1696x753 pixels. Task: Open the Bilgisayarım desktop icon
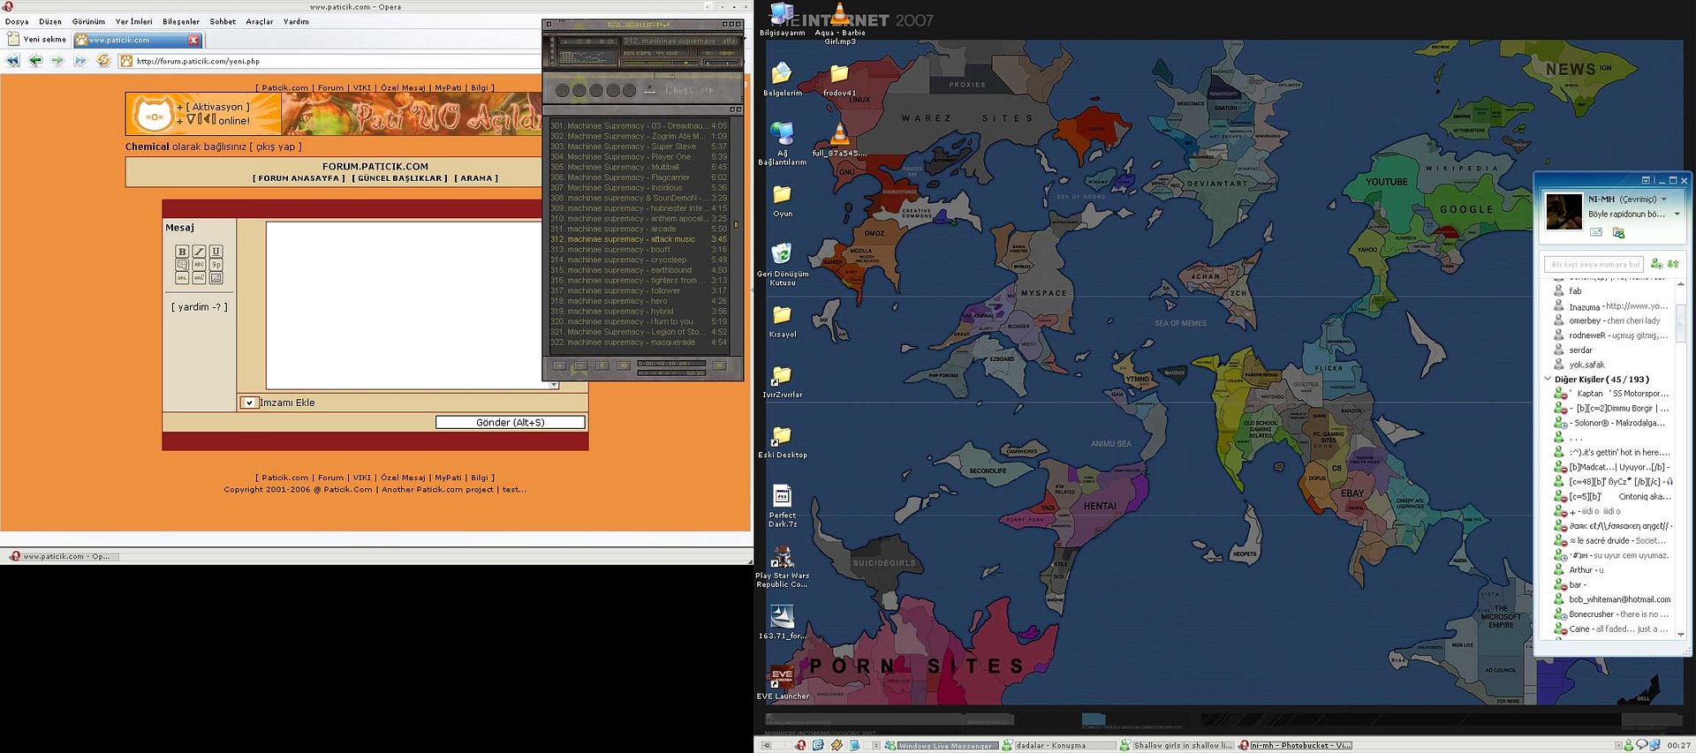[x=782, y=20]
